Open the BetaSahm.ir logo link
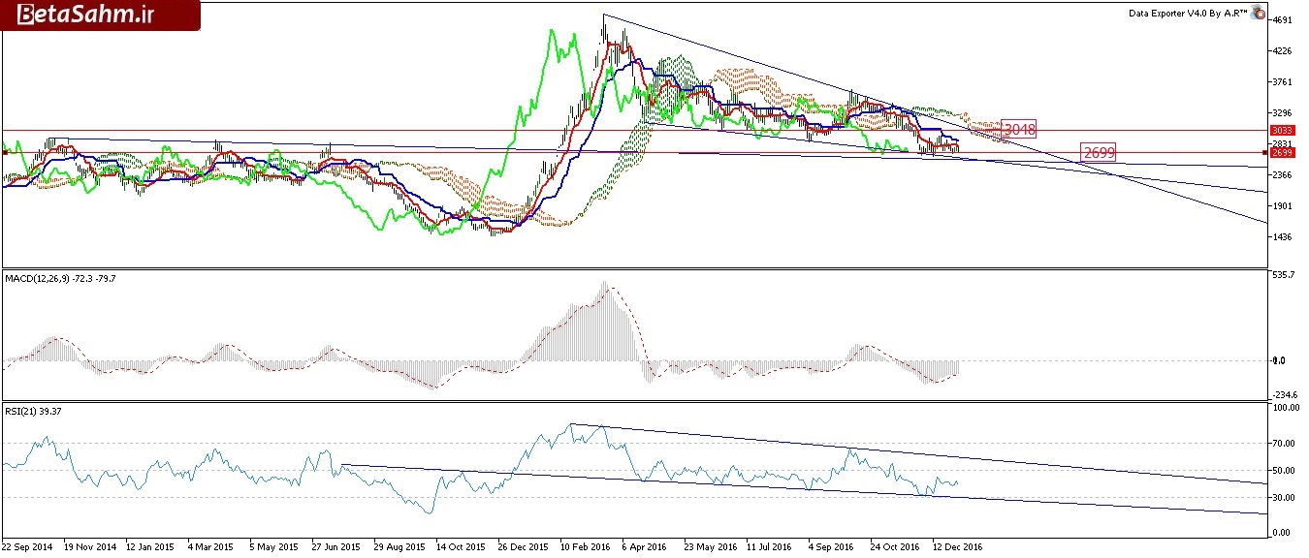This screenshot has width=1309, height=558. [101, 15]
